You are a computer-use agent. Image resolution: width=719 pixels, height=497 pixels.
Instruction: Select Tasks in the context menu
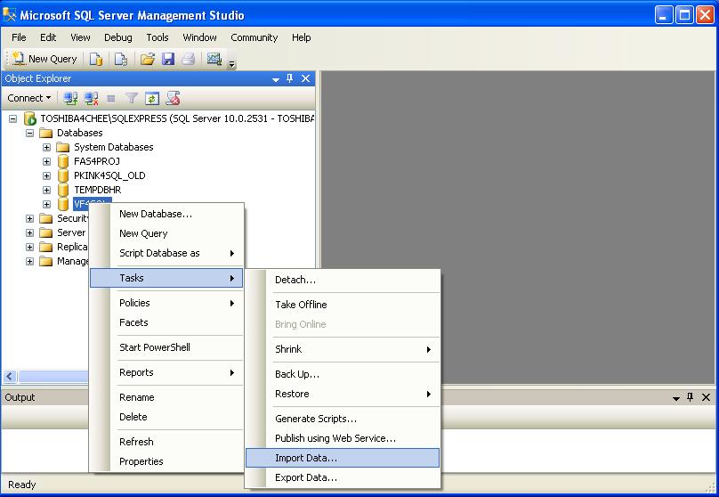[167, 278]
